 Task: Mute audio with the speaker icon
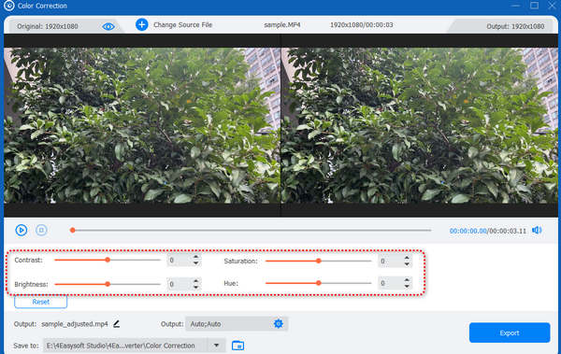537,231
